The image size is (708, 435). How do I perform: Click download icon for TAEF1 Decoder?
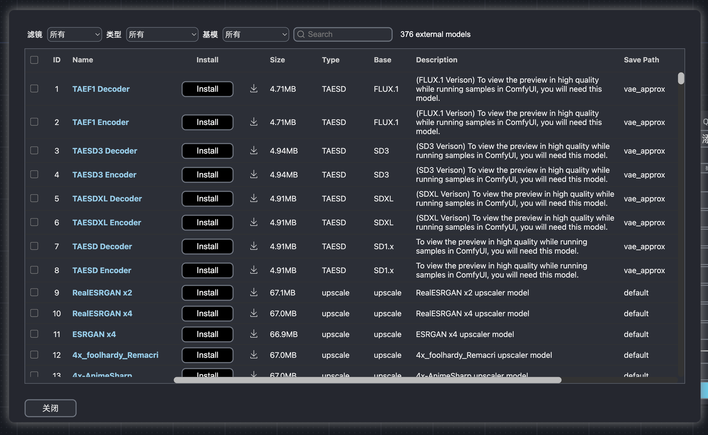click(253, 89)
